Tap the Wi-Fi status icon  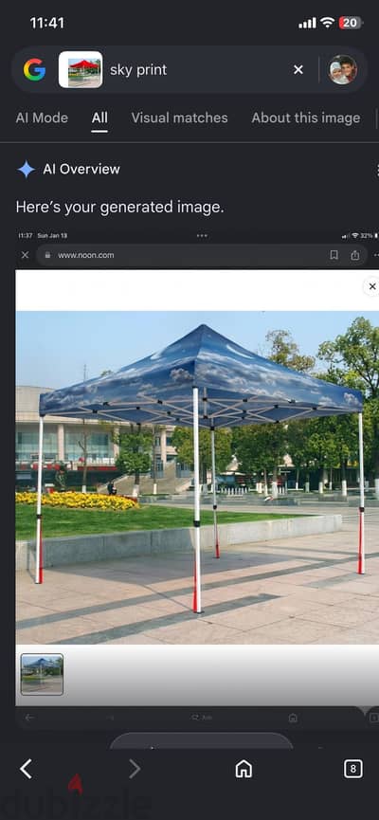[327, 23]
